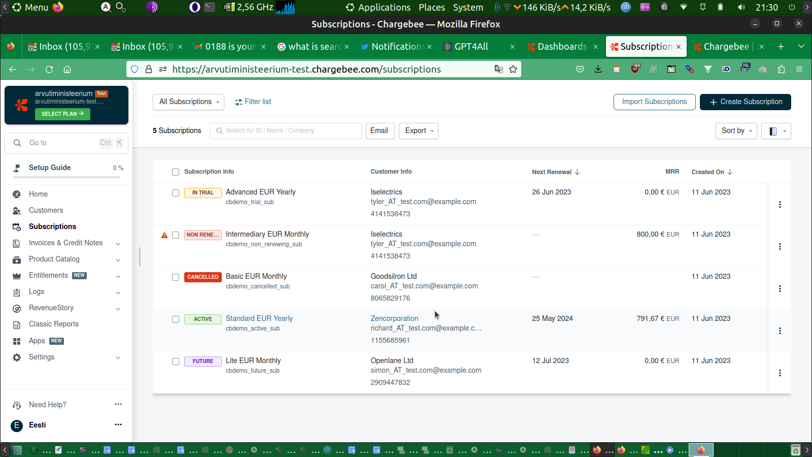Bookmark this page with the star icon
Image resolution: width=812 pixels, height=457 pixels.
pyautogui.click(x=513, y=69)
